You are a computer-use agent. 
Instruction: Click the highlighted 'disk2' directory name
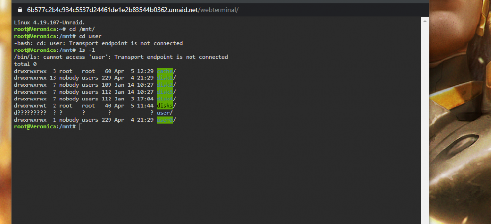pyautogui.click(x=164, y=85)
